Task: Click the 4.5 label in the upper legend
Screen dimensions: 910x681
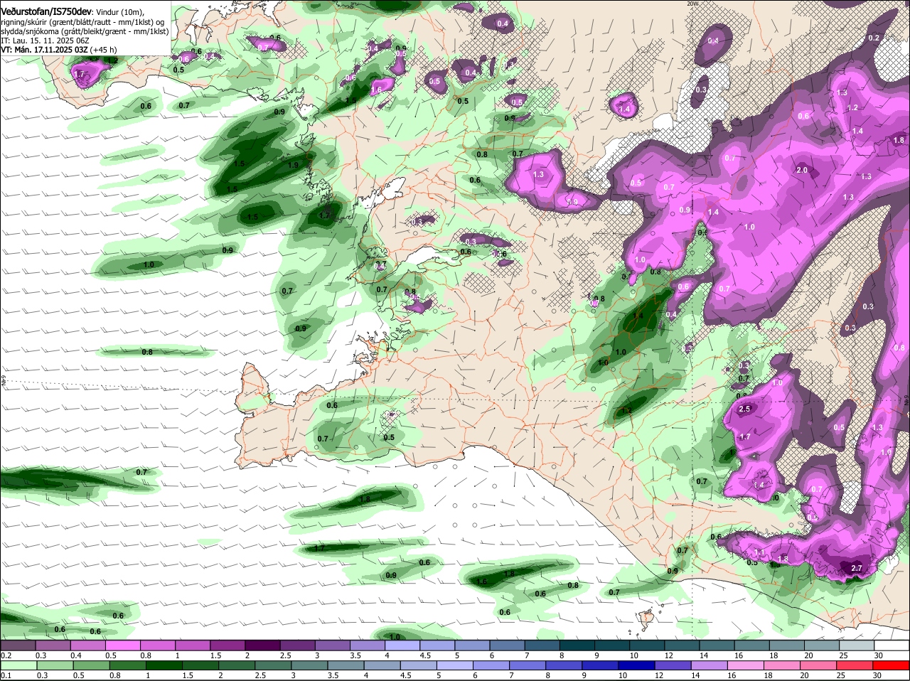Action: point(425,655)
